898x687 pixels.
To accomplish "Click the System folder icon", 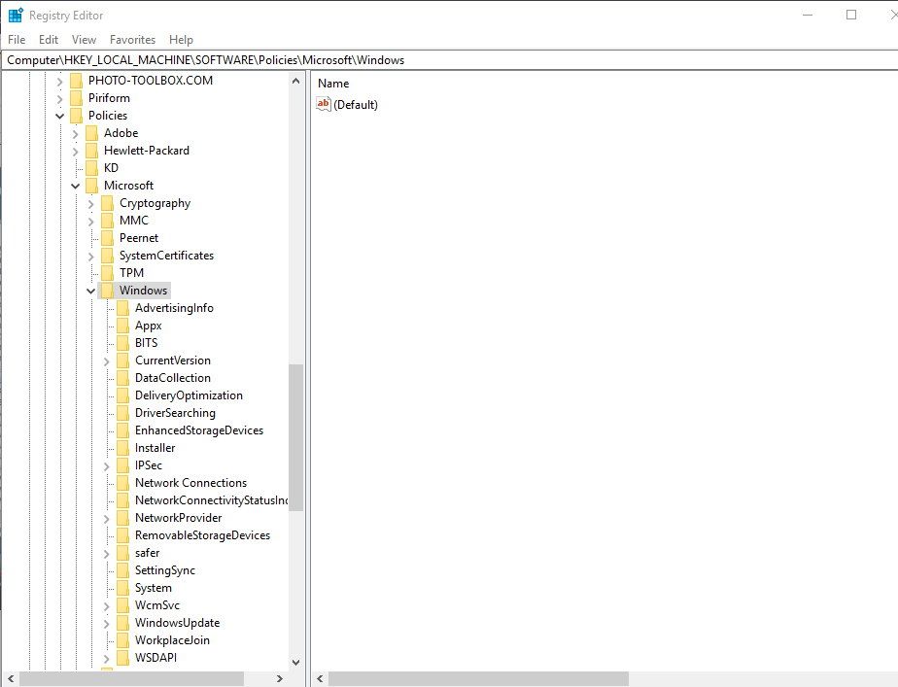I will (122, 588).
